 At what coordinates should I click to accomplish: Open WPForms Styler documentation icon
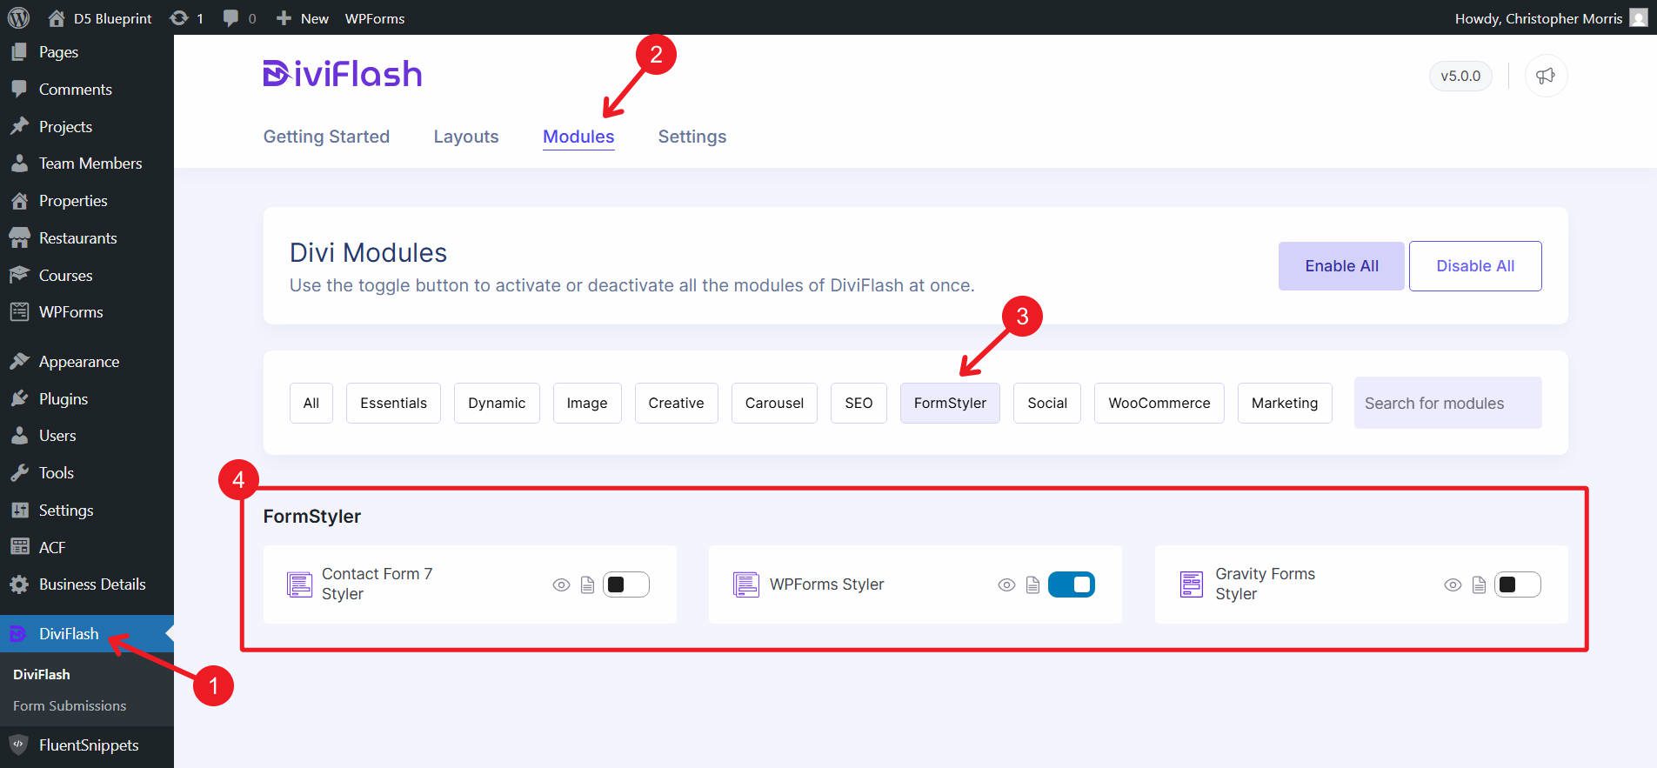click(1032, 585)
